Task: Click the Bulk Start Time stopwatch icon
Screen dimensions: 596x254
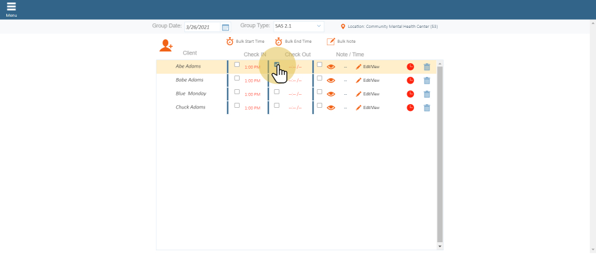Action: pyautogui.click(x=230, y=42)
